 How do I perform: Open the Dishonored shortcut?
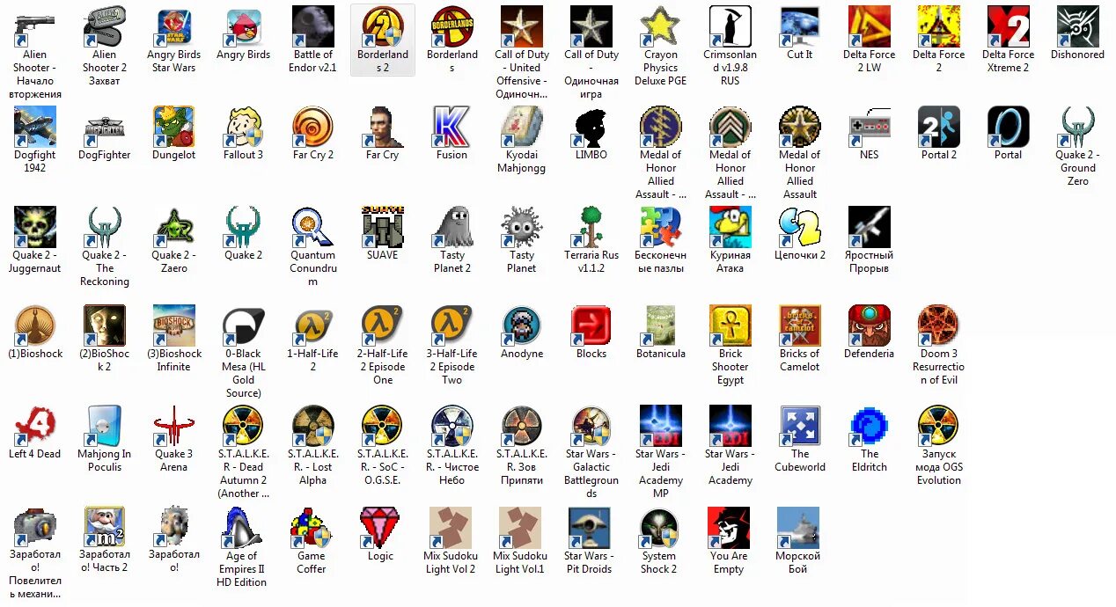[x=1077, y=26]
